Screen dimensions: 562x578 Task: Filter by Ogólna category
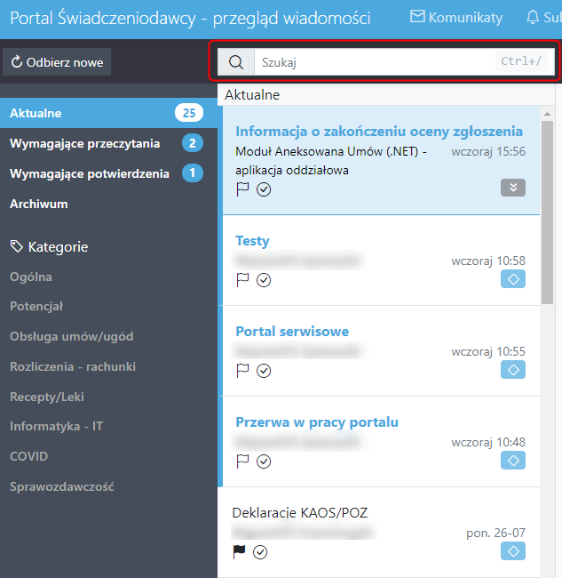tap(31, 277)
